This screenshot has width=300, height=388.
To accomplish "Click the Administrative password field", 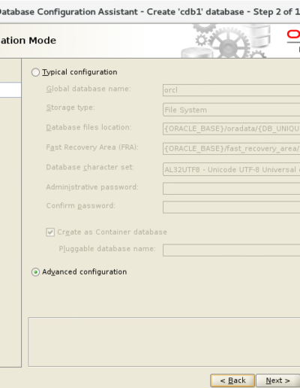I will click(231, 189).
